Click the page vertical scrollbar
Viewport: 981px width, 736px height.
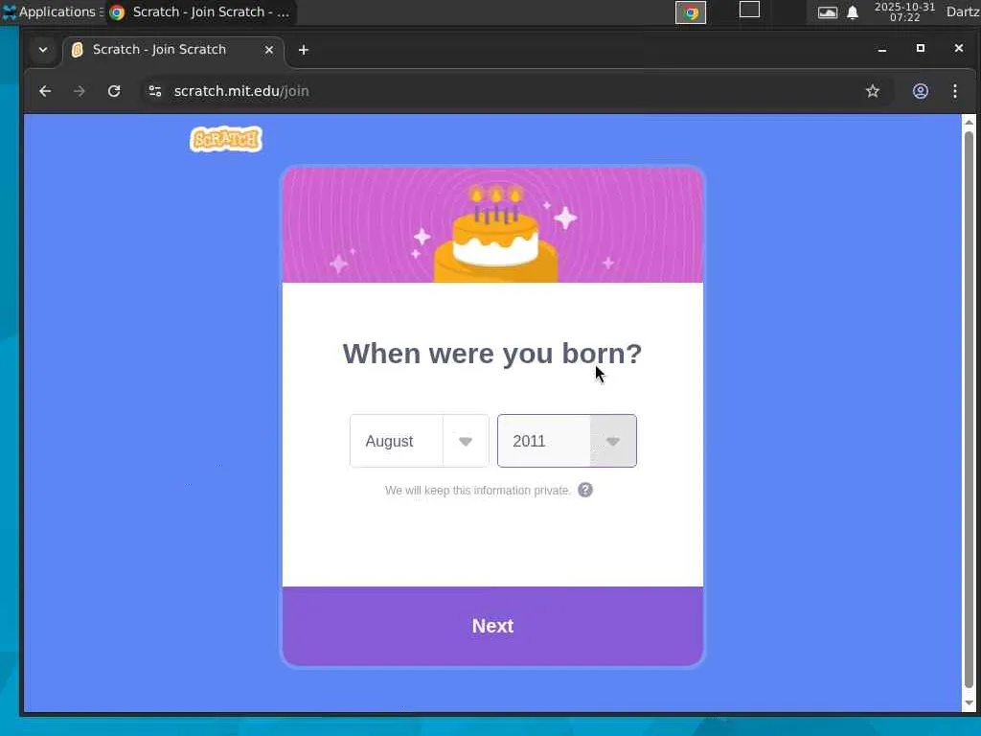click(x=969, y=410)
